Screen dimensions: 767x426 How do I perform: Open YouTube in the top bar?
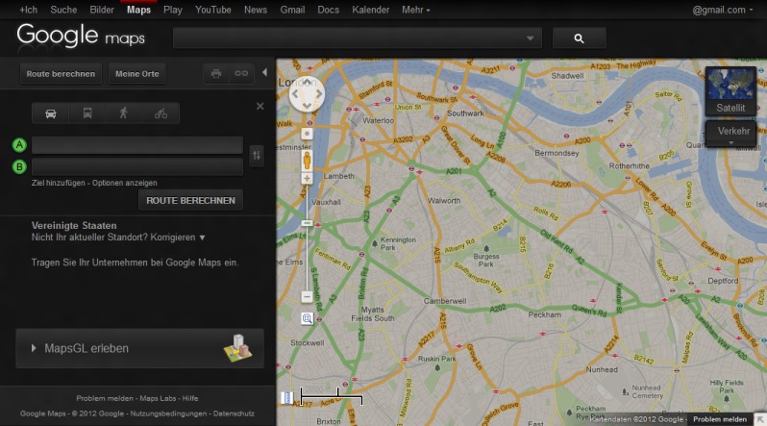point(213,10)
